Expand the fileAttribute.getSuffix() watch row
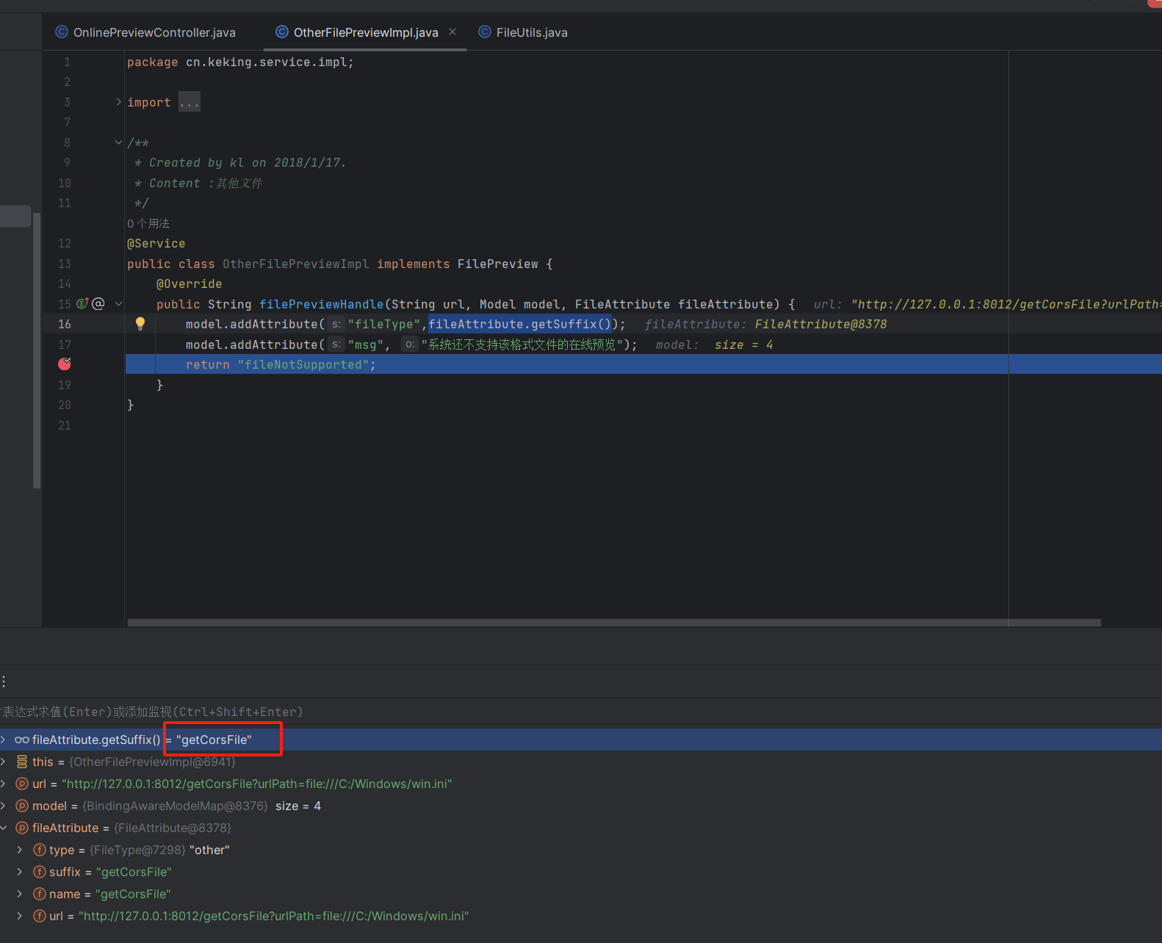 click(x=4, y=740)
